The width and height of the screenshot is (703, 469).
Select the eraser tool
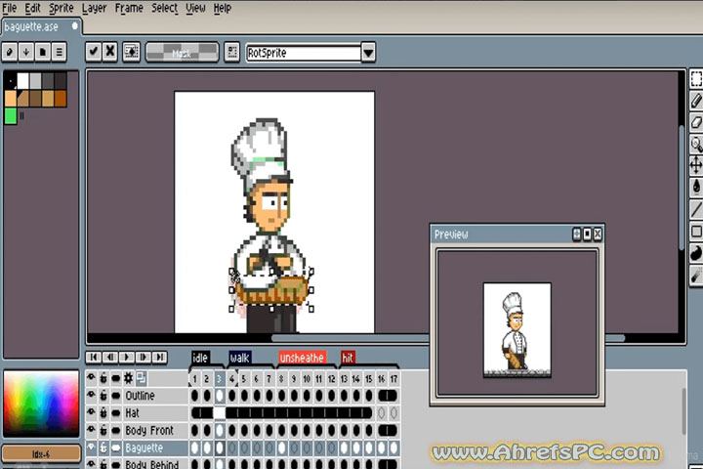[x=696, y=122]
